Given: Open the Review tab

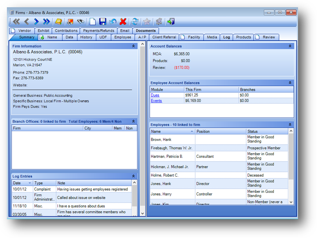Looking at the screenshot, I should pyautogui.click(x=266, y=37).
